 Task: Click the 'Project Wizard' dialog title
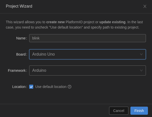pyautogui.click(x=19, y=6)
